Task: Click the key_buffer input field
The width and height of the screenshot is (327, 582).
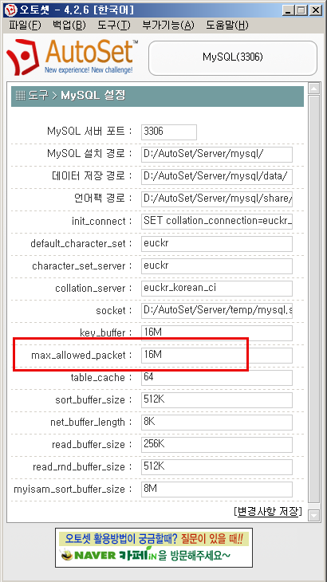Action: coord(217,333)
